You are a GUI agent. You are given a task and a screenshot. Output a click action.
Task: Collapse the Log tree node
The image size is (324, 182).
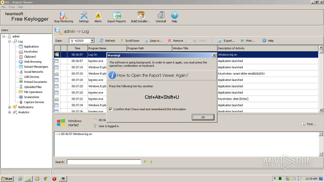click(10, 41)
